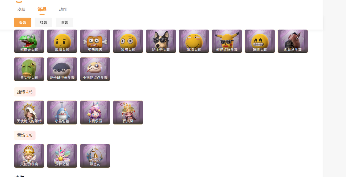
Task: Switch to the 动作 tab
Action: [x=63, y=10]
